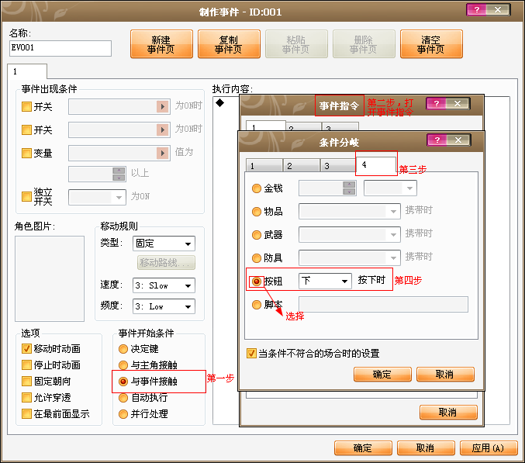The width and height of the screenshot is (525, 463).
Task: Cancel 条件分歧 dialog with 取消
Action: pyautogui.click(x=445, y=375)
